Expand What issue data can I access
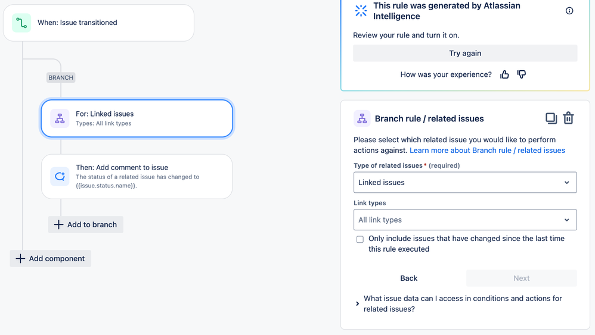The image size is (595, 335). [x=358, y=303]
